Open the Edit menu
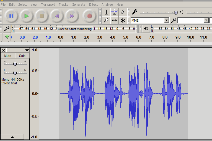The height and width of the screenshot is (141, 212). 12,5
